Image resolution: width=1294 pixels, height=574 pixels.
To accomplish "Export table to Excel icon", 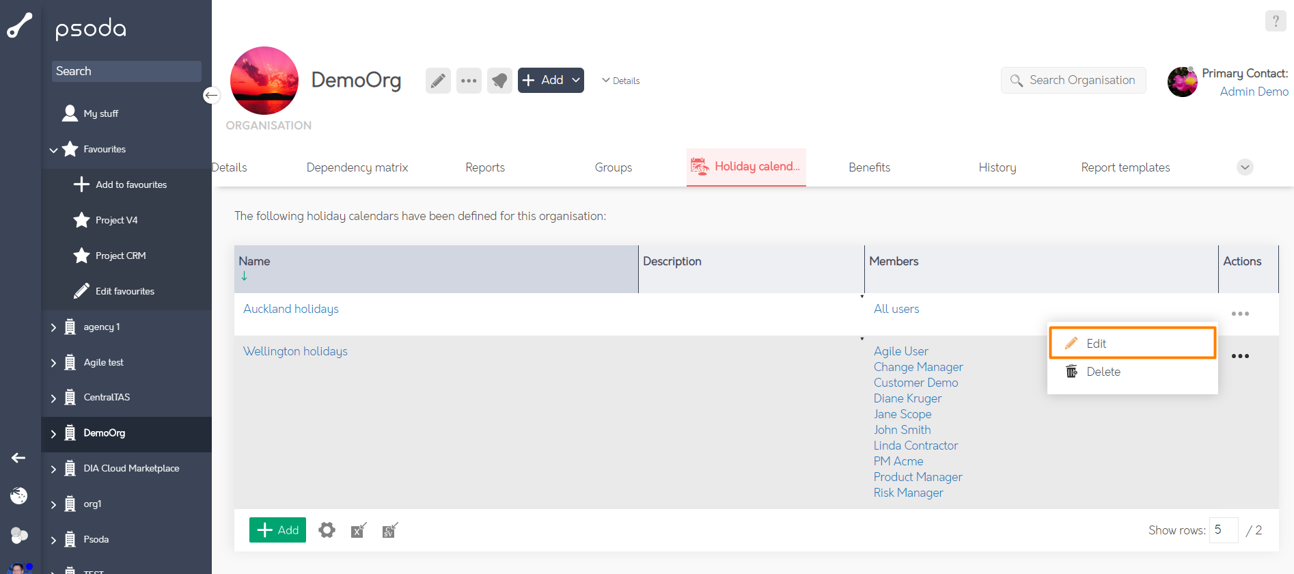I will 359,530.
